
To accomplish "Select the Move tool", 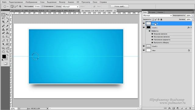I will point(7,15).
